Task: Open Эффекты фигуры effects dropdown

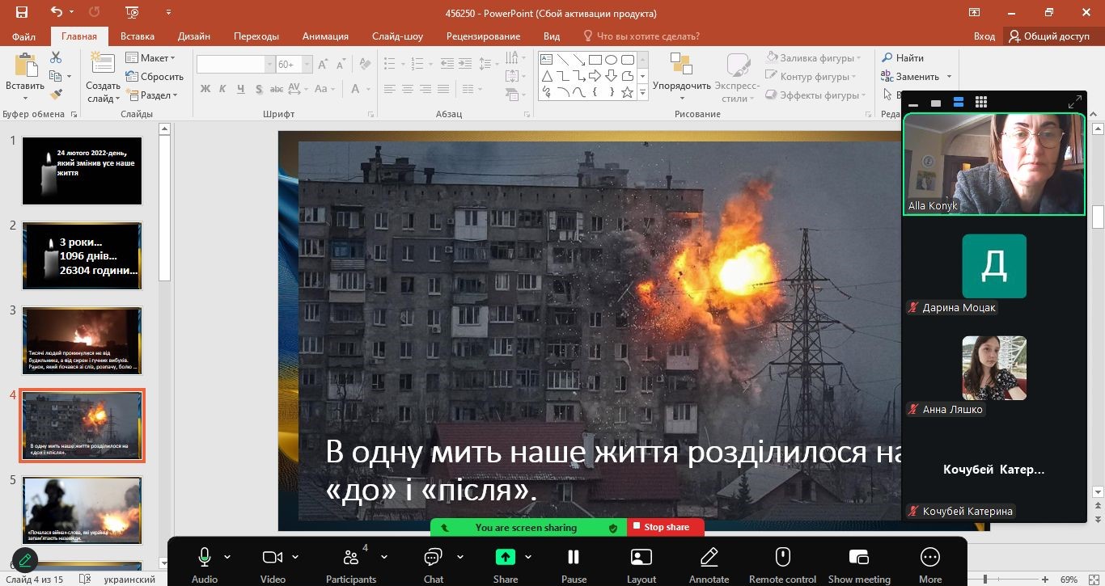Action: click(815, 95)
